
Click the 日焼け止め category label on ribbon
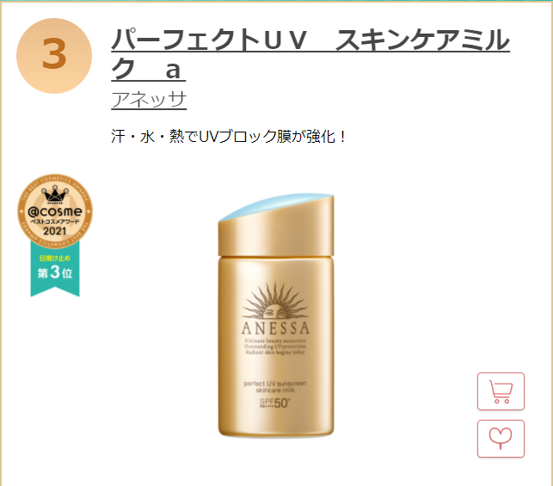[55, 258]
